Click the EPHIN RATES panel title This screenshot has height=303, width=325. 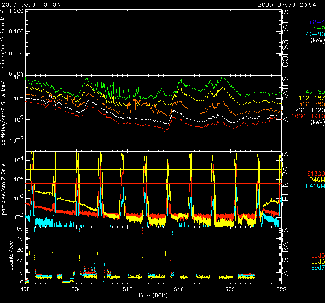click(286, 184)
